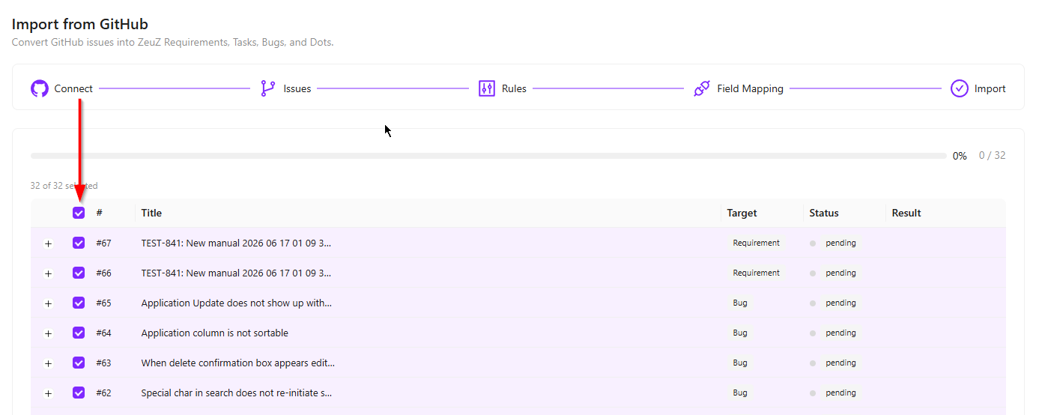This screenshot has width=1042, height=415.
Task: Click the Bug tag on row #64
Action: pyautogui.click(x=740, y=333)
